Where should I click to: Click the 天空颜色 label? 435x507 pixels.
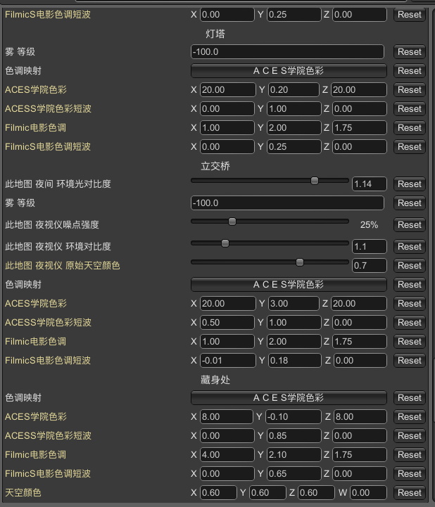pyautogui.click(x=23, y=493)
